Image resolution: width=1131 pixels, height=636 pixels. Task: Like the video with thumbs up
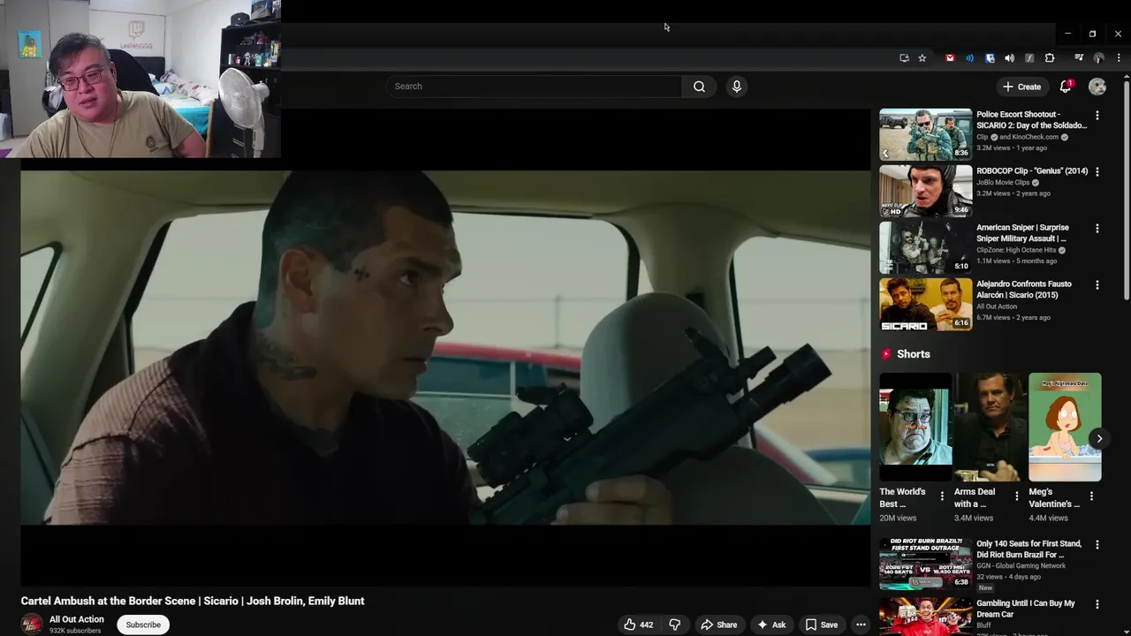(638, 625)
